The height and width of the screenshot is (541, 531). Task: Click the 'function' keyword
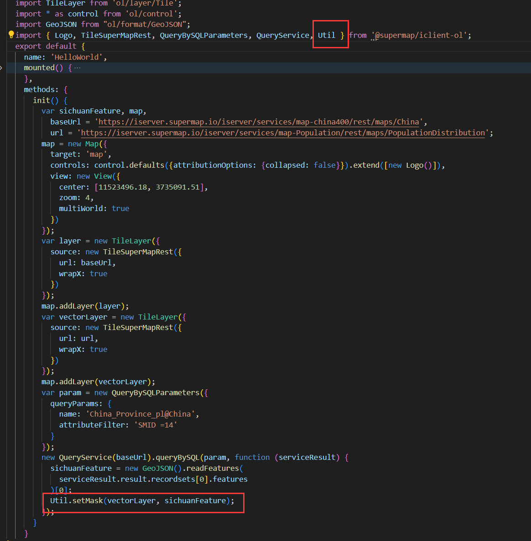(x=252, y=458)
